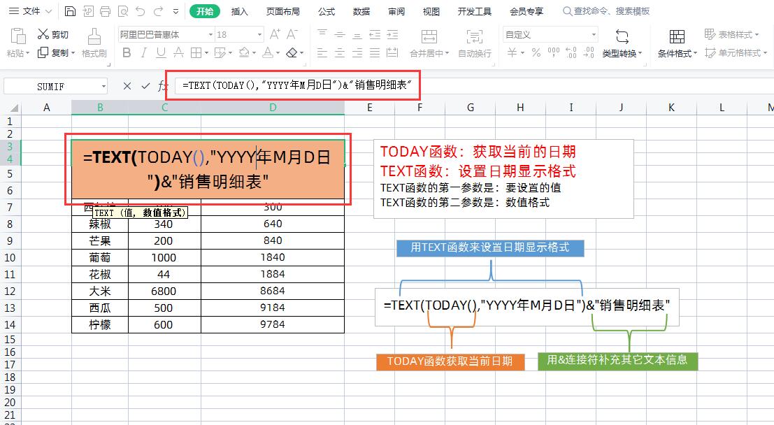Click the increase decimal places icon
Viewport: 774px width, 425px height.
pyautogui.click(x=571, y=53)
